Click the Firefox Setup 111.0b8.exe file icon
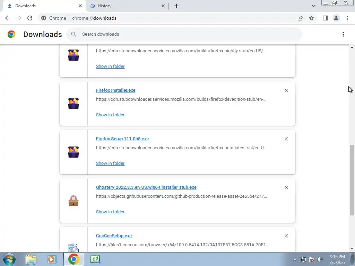The image size is (355, 266). click(x=73, y=152)
